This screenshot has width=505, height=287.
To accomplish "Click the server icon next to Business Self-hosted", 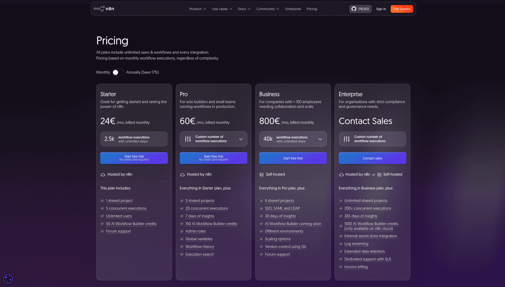I will pyautogui.click(x=262, y=175).
